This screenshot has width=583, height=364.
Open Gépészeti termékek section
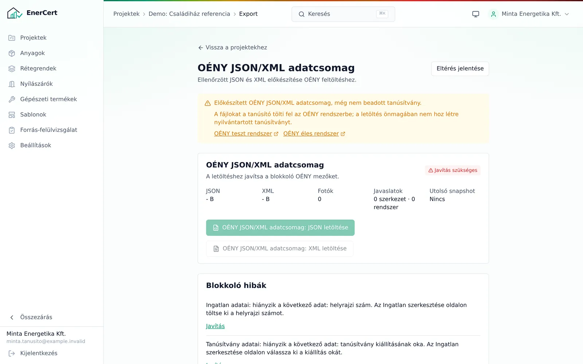[51, 99]
